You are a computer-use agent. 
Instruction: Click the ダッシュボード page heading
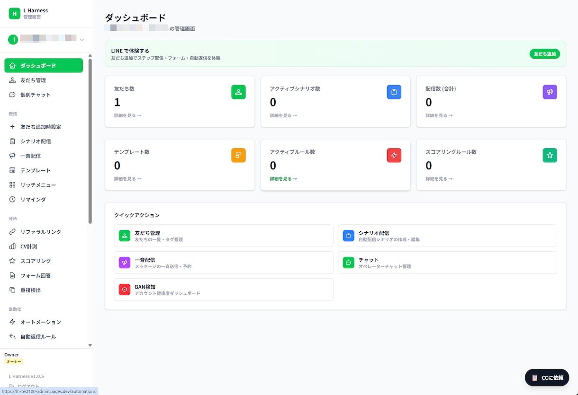pyautogui.click(x=135, y=18)
